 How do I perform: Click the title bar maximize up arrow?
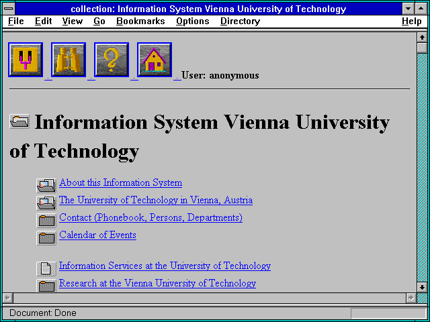pyautogui.click(x=421, y=9)
